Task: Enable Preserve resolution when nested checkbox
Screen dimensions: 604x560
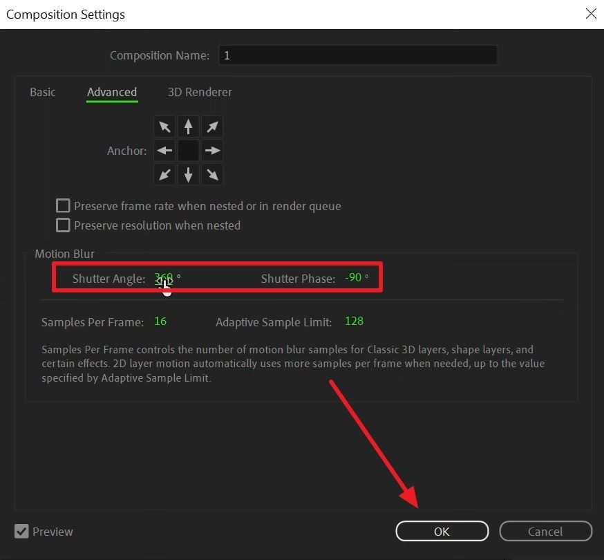Action: [64, 225]
